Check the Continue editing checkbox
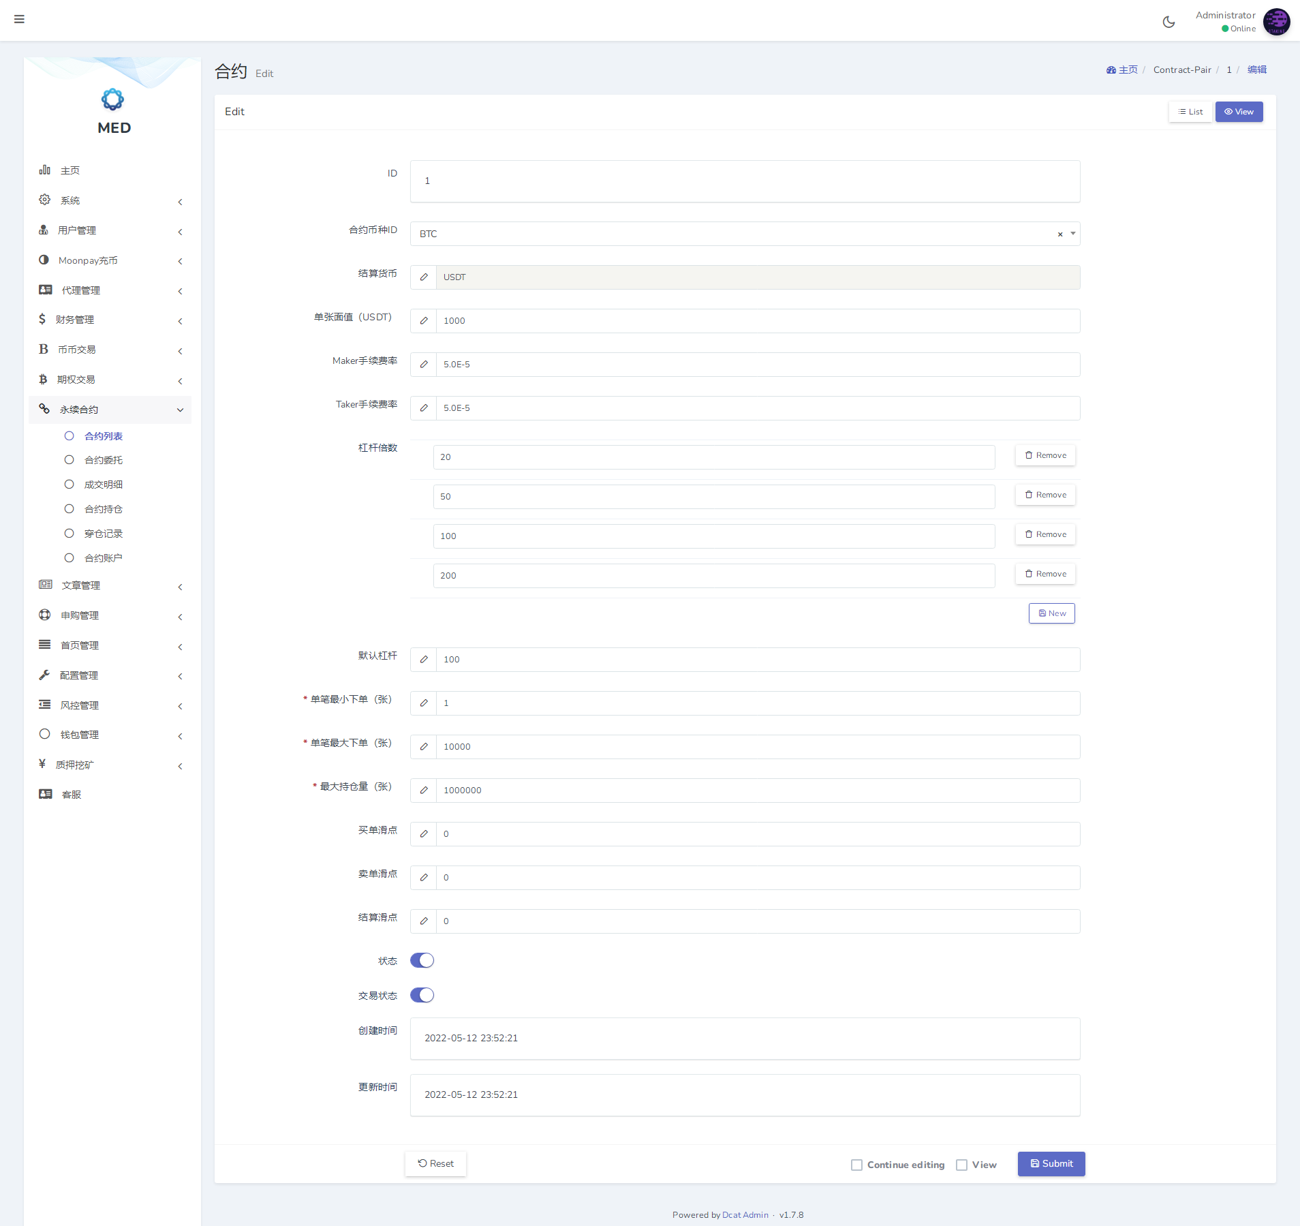This screenshot has height=1226, width=1300. pos(856,1165)
